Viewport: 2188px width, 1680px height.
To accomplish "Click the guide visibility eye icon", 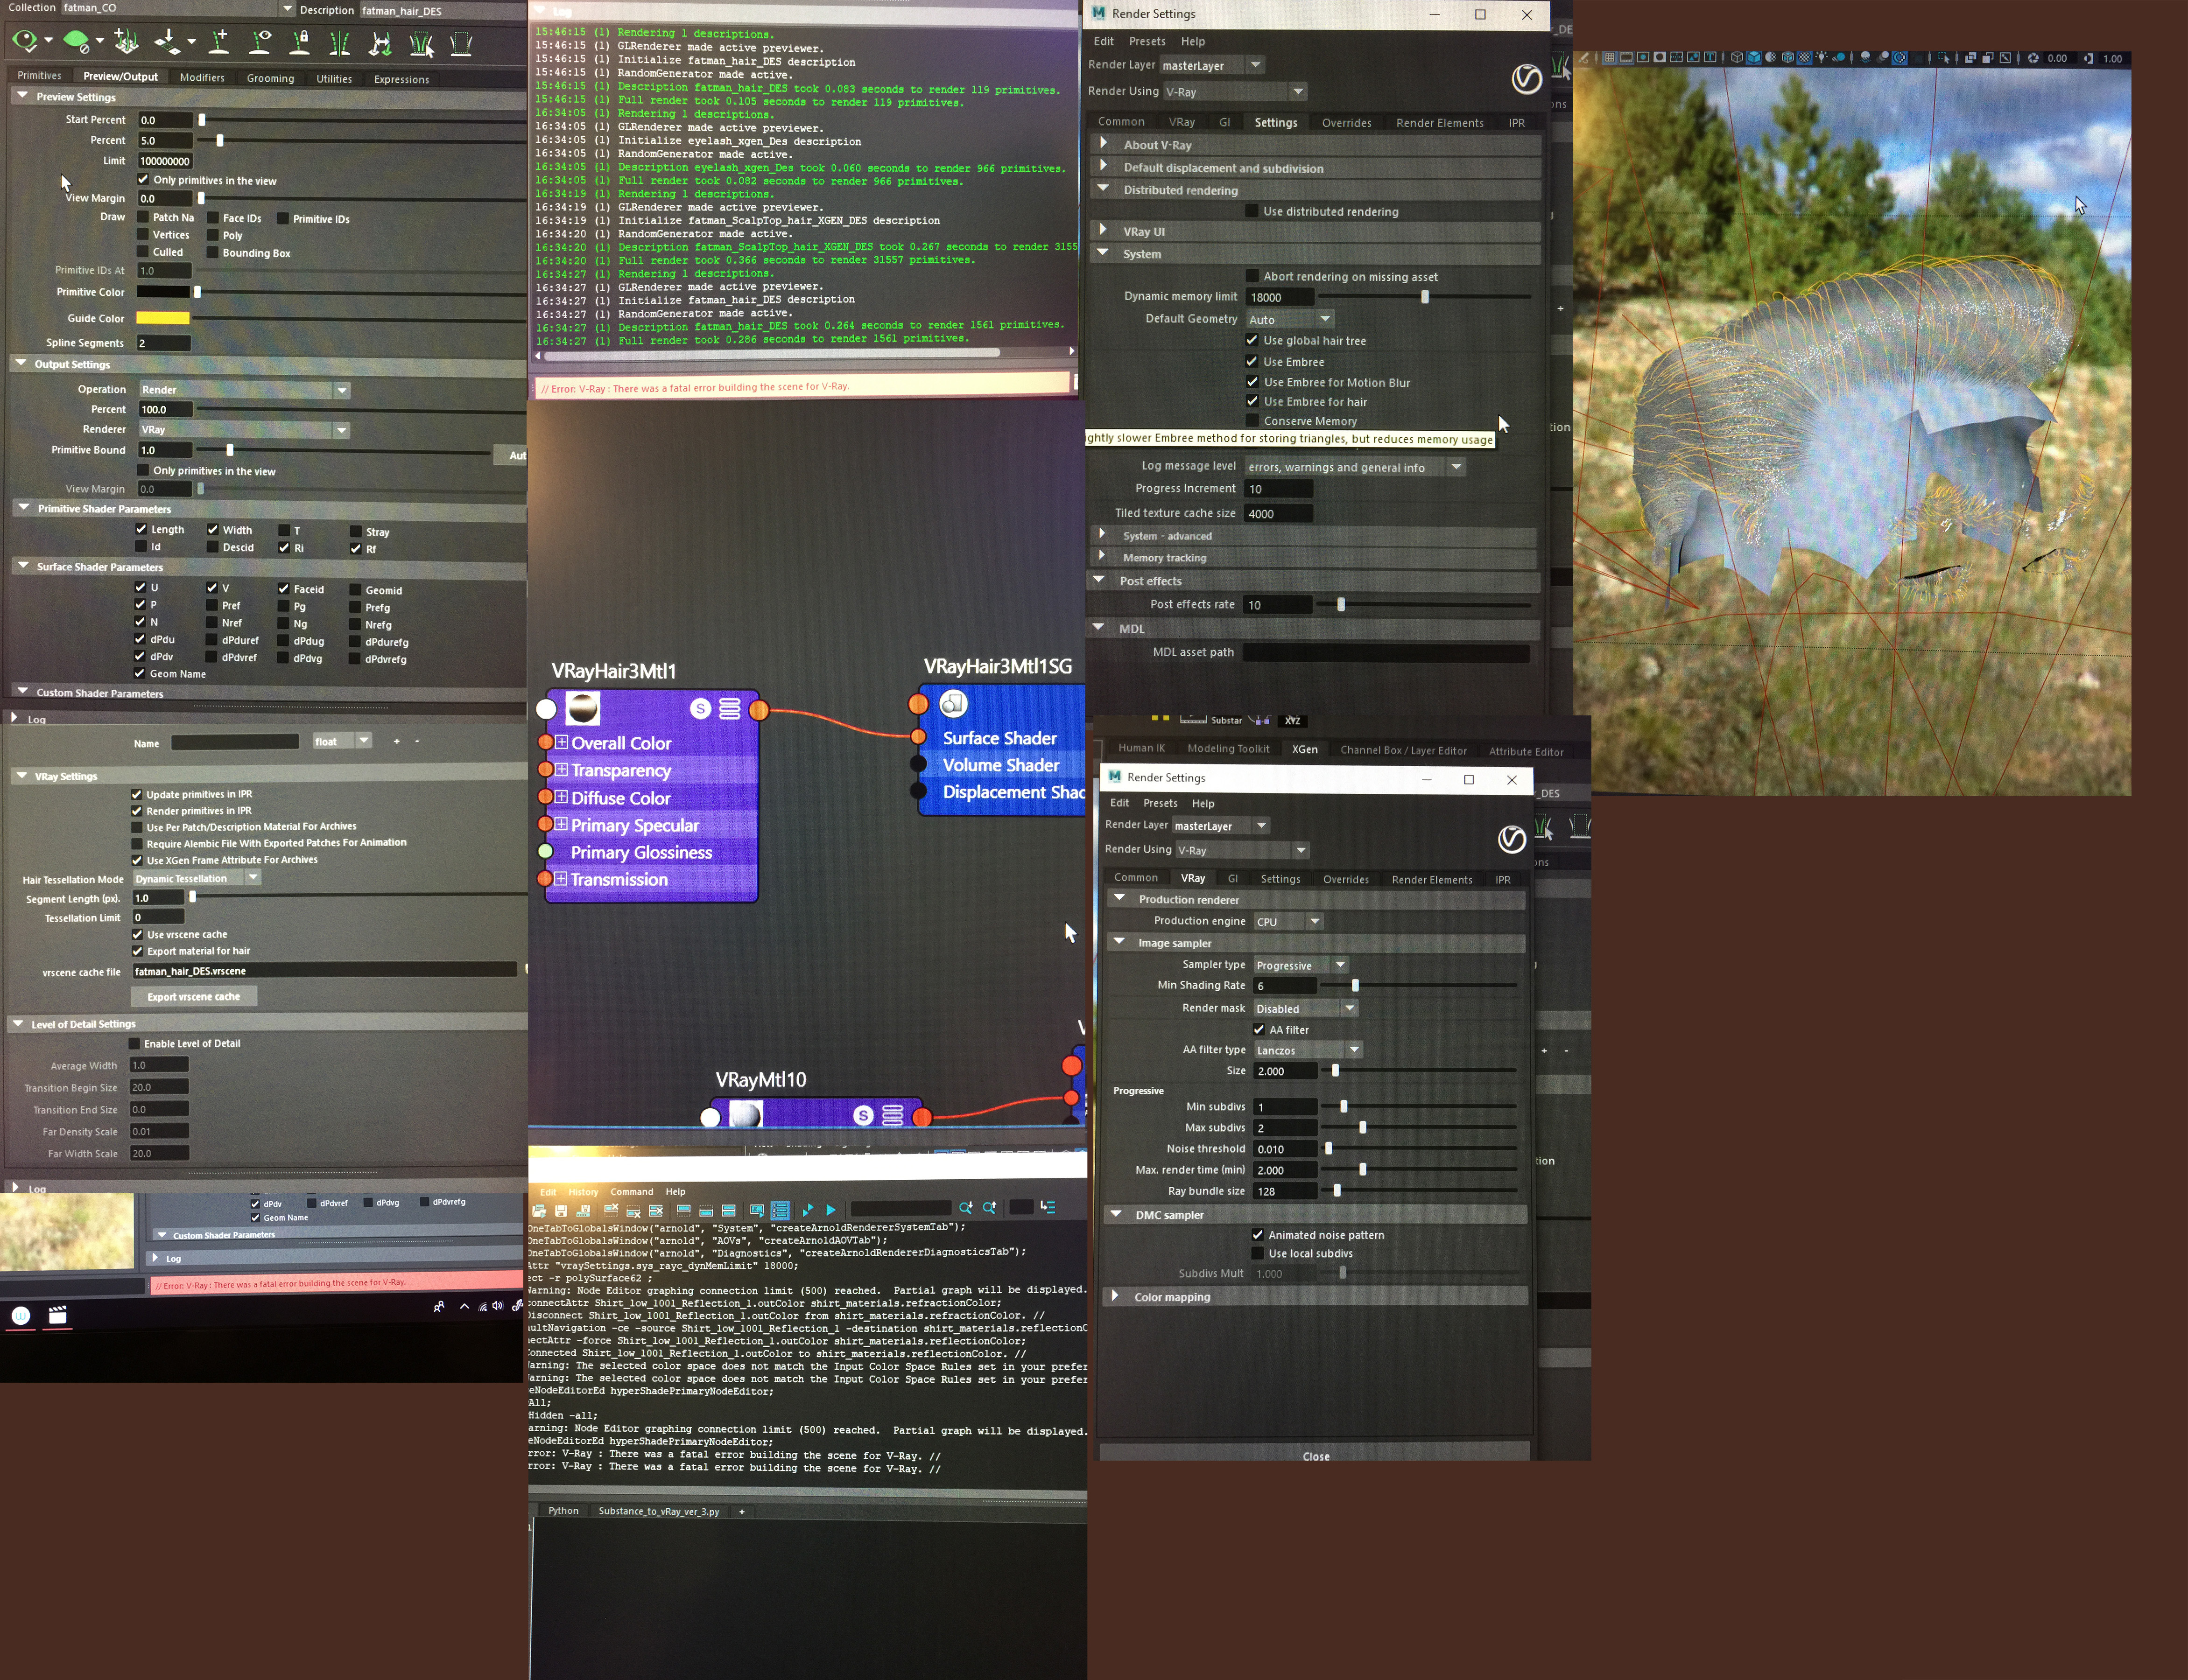I will pyautogui.click(x=261, y=41).
